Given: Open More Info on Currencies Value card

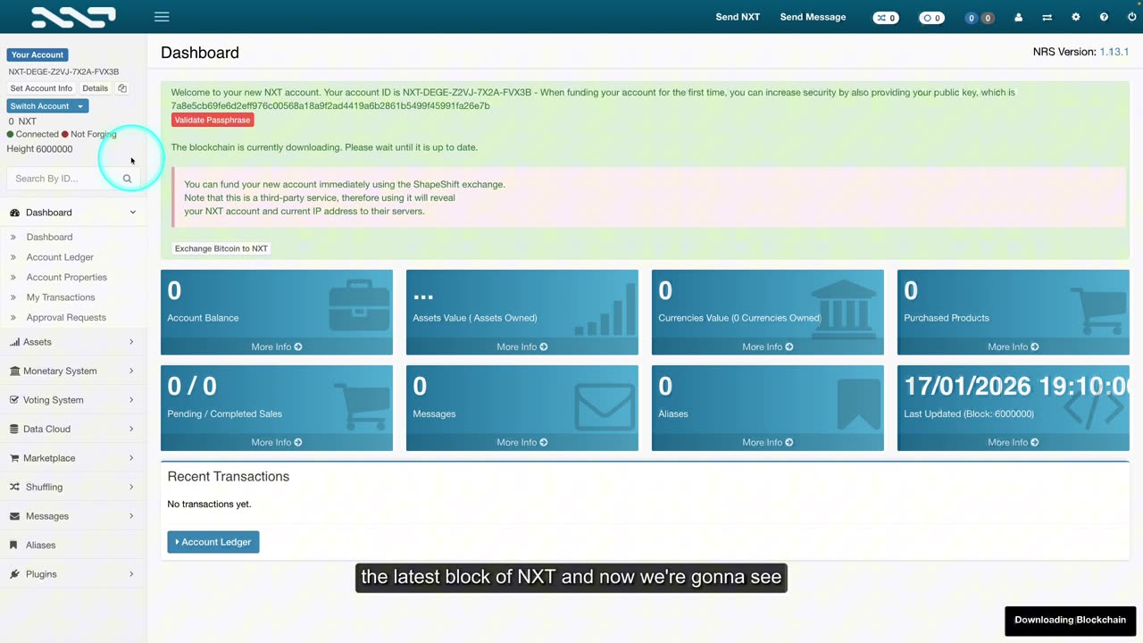Looking at the screenshot, I should 768,347.
